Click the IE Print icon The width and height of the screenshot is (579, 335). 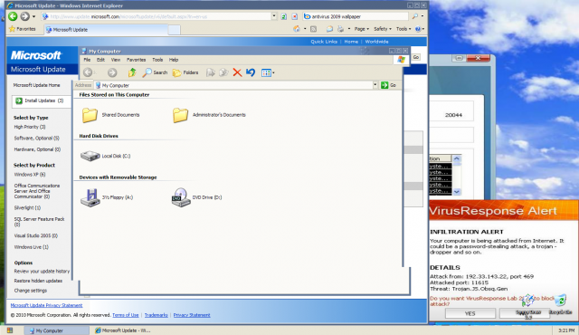point(340,29)
